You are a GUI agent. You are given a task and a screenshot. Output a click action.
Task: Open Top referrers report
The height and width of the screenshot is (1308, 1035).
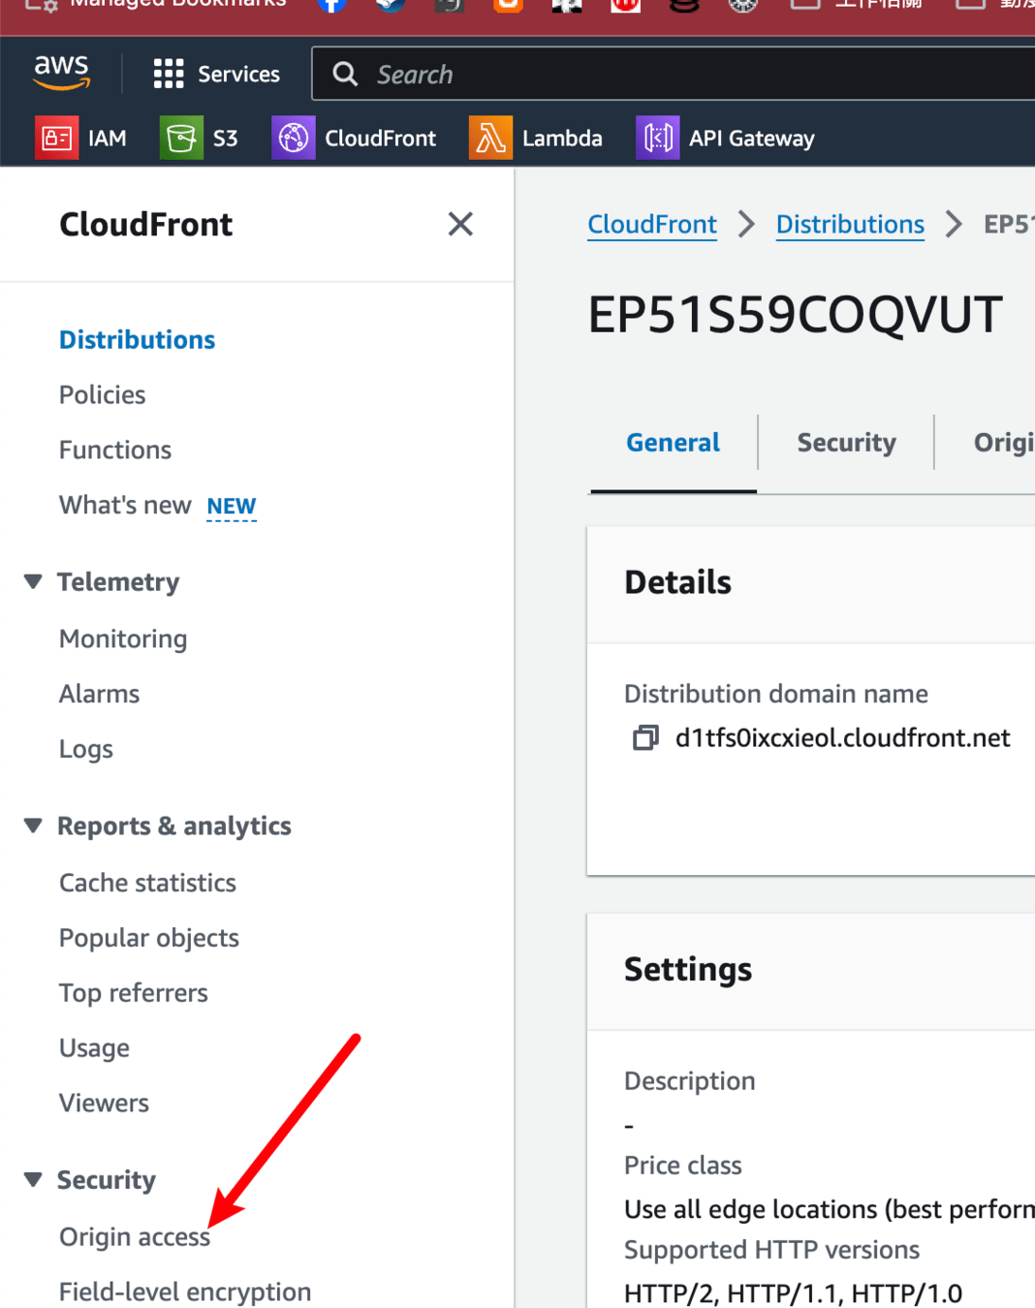[x=133, y=994]
